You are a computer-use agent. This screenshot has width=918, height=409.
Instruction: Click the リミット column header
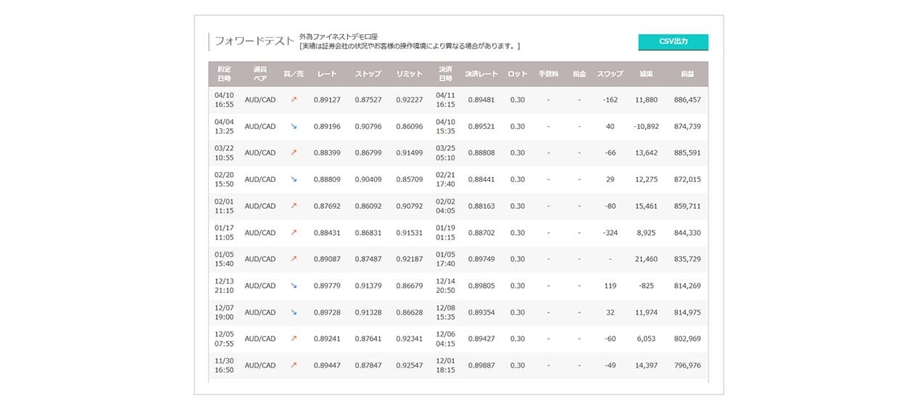point(409,74)
